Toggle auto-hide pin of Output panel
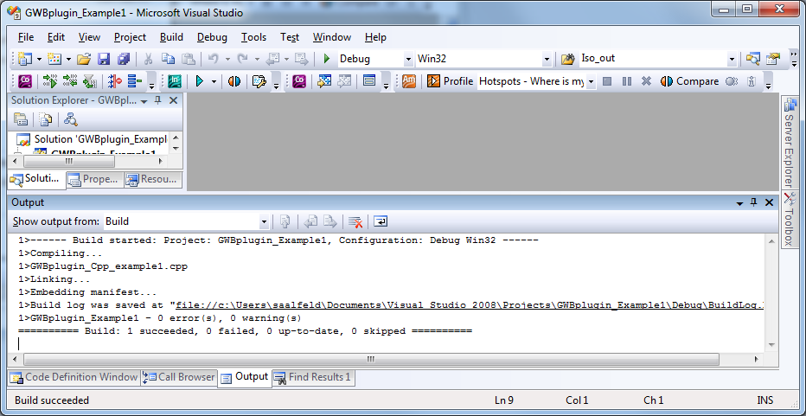 (754, 202)
